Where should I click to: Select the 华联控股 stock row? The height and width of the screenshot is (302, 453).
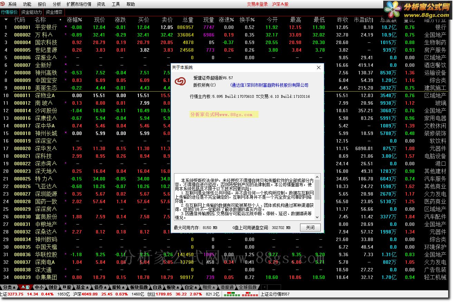point(226,254)
